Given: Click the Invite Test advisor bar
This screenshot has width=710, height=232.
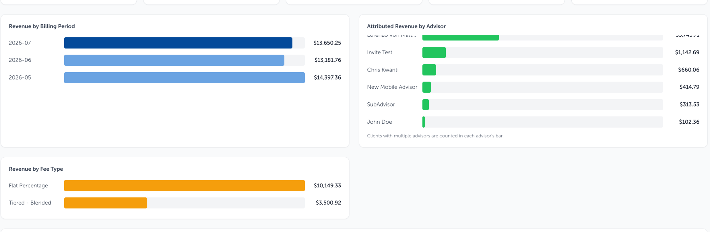Looking at the screenshot, I should (x=434, y=53).
